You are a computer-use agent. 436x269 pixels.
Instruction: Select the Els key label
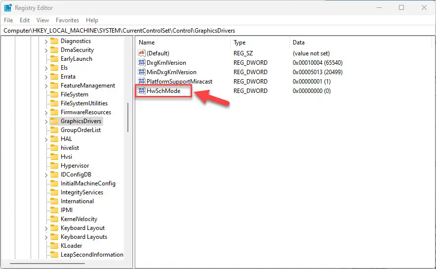click(x=64, y=68)
